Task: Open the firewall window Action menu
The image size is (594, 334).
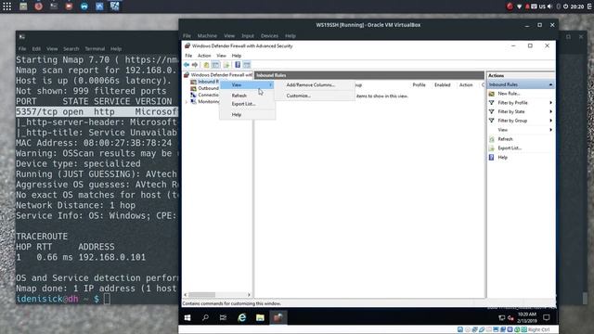Action: click(204, 56)
